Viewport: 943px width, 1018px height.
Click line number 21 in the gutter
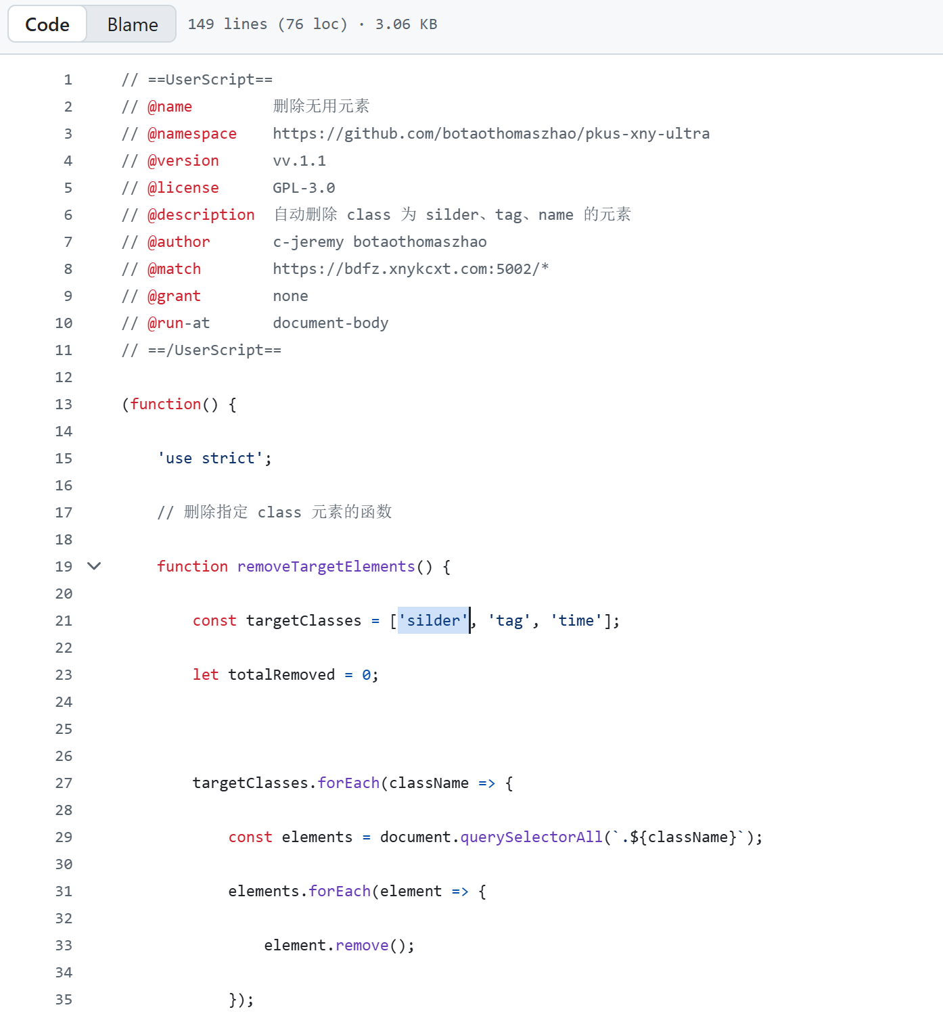tap(64, 621)
